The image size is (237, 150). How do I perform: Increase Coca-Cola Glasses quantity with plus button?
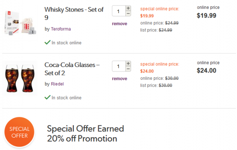128,63
